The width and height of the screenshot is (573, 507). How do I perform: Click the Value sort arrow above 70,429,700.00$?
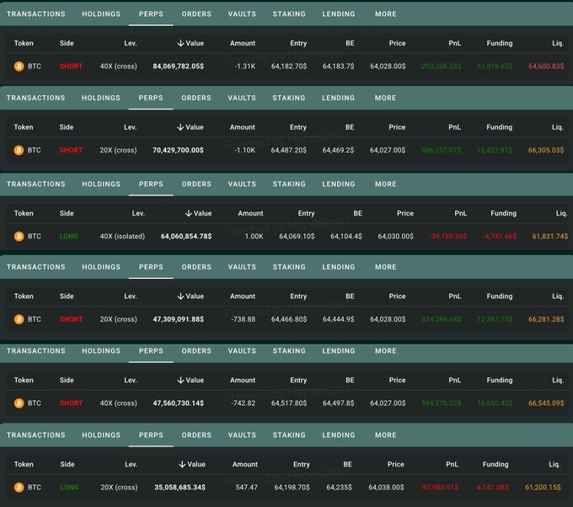click(x=180, y=127)
